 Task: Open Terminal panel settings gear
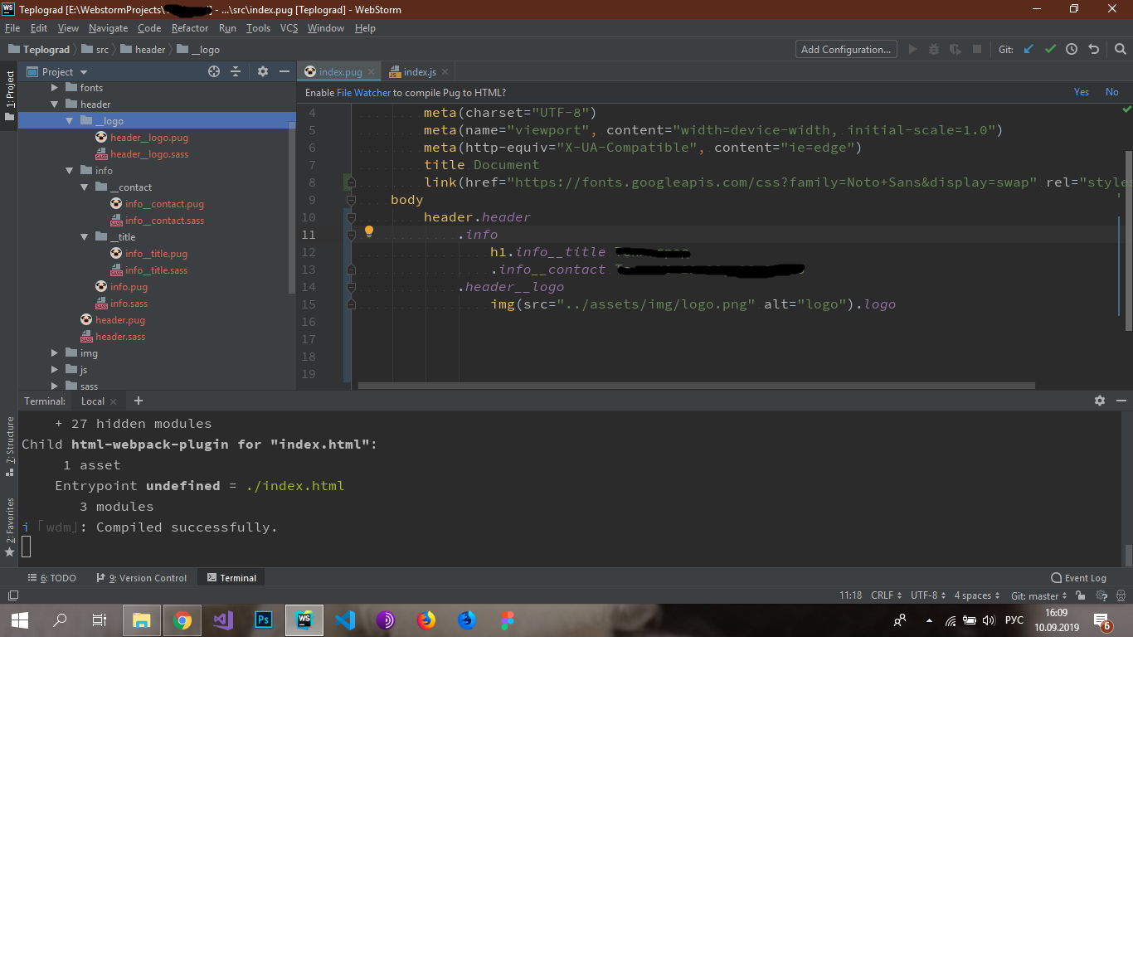click(x=1100, y=401)
